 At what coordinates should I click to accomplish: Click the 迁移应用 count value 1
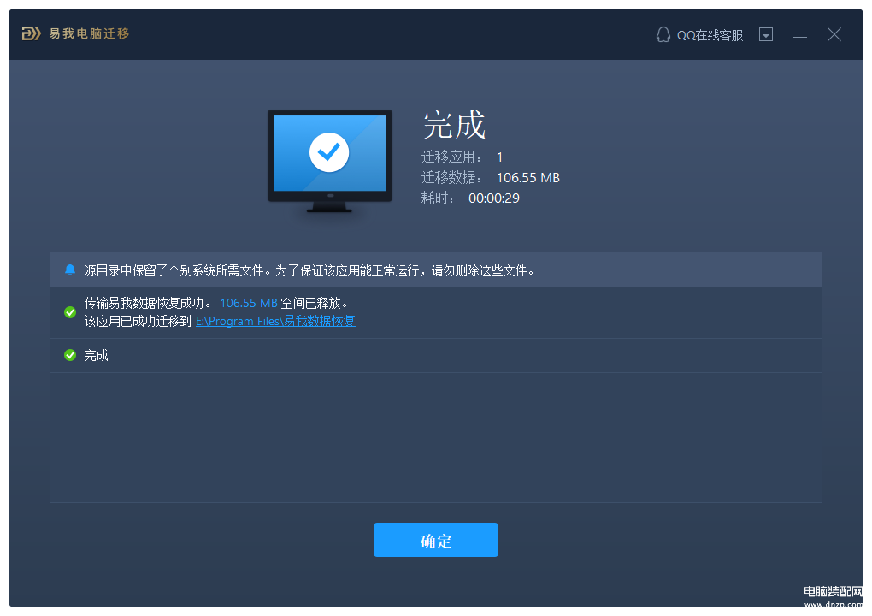coord(499,157)
